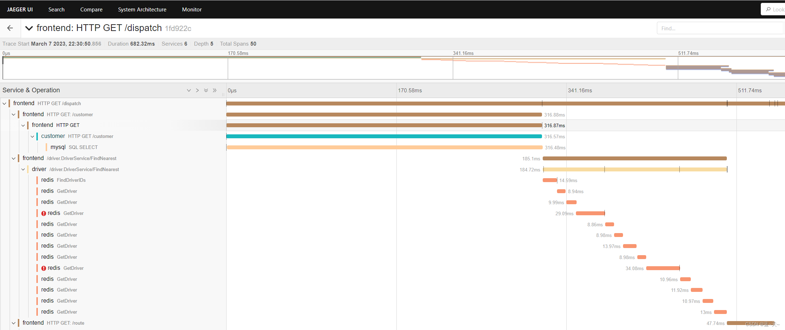The height and width of the screenshot is (330, 785).
Task: Collapse all spans with double down chevron
Action: 206,91
